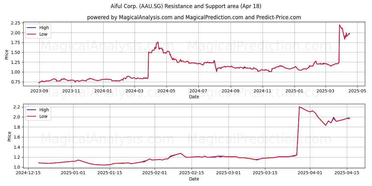372x186 pixels.
Task: Click the August 2024 price dip in top chart
Action: pyautogui.click(x=216, y=71)
